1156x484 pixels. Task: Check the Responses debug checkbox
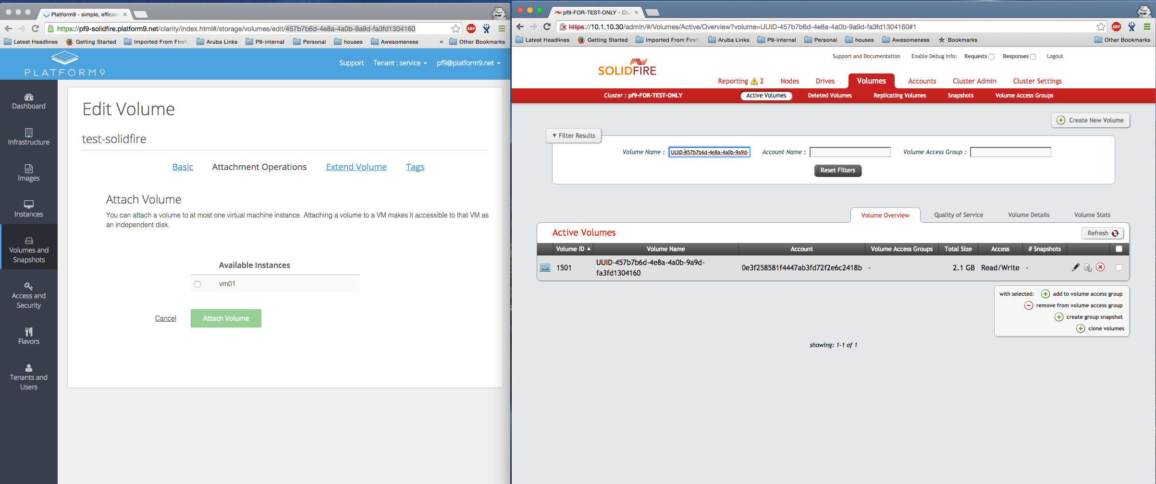pyautogui.click(x=1033, y=57)
